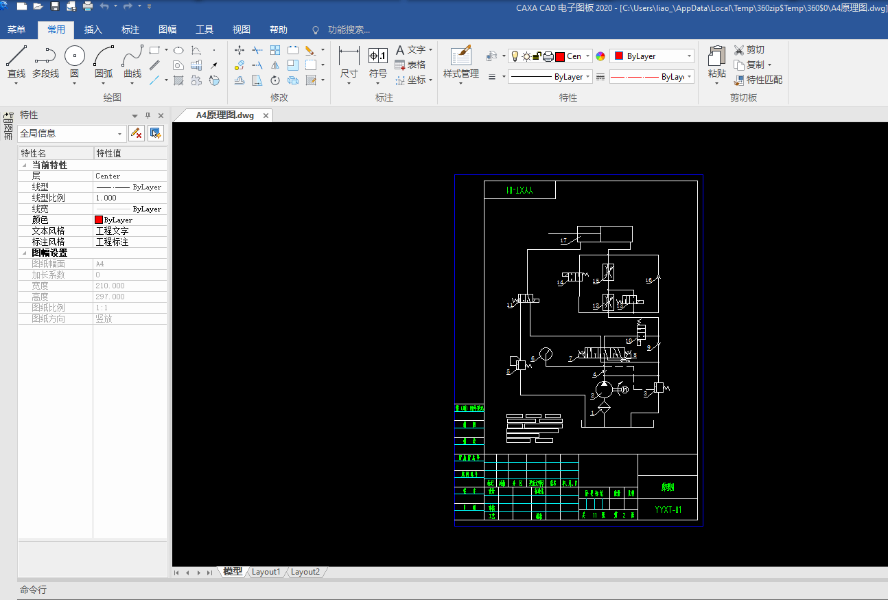The height and width of the screenshot is (600, 888).
Task: Switch to the 视图 ribbon tab
Action: point(241,30)
